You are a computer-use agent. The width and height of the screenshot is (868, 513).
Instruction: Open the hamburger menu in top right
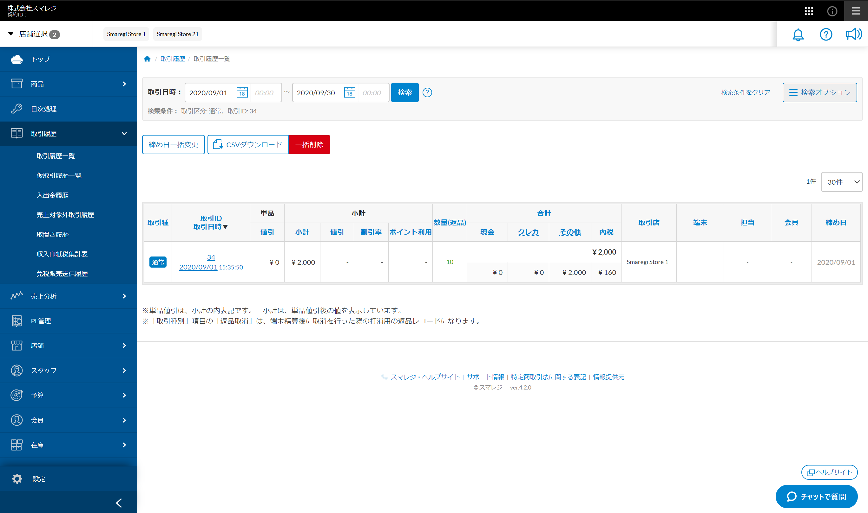pyautogui.click(x=856, y=11)
